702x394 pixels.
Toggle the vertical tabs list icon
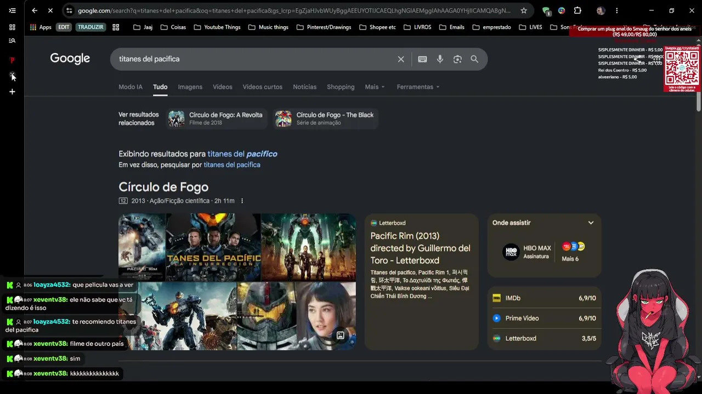point(12,10)
